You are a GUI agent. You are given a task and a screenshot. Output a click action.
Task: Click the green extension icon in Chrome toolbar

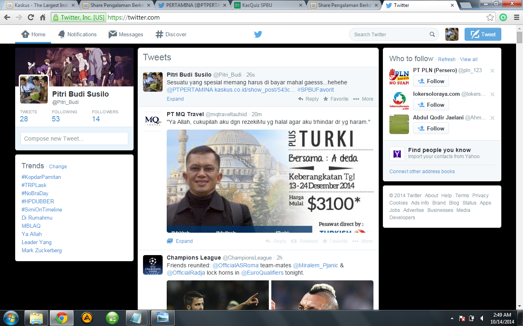504,18
